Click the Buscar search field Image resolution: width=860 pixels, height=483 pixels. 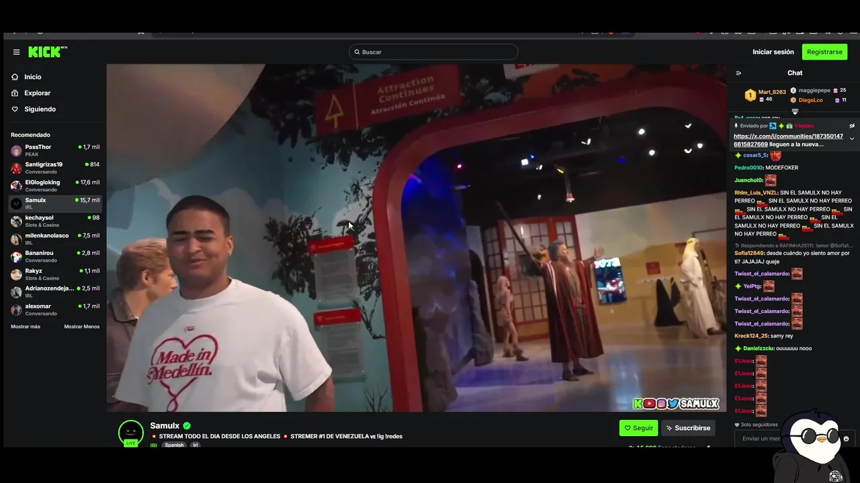(433, 52)
